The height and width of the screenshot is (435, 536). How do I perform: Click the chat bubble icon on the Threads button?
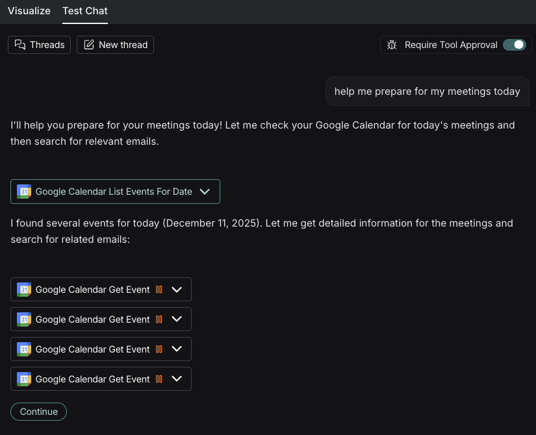coord(19,44)
